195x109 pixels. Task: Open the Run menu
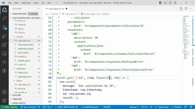click(x=49, y=3)
